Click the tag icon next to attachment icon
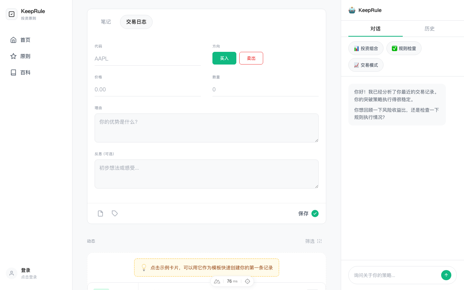 point(115,214)
